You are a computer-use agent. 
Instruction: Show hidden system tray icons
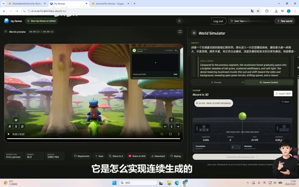[248, 183]
